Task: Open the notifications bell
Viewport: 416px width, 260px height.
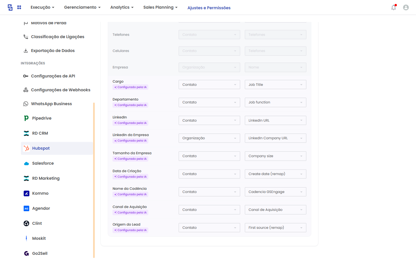Action: pyautogui.click(x=393, y=8)
